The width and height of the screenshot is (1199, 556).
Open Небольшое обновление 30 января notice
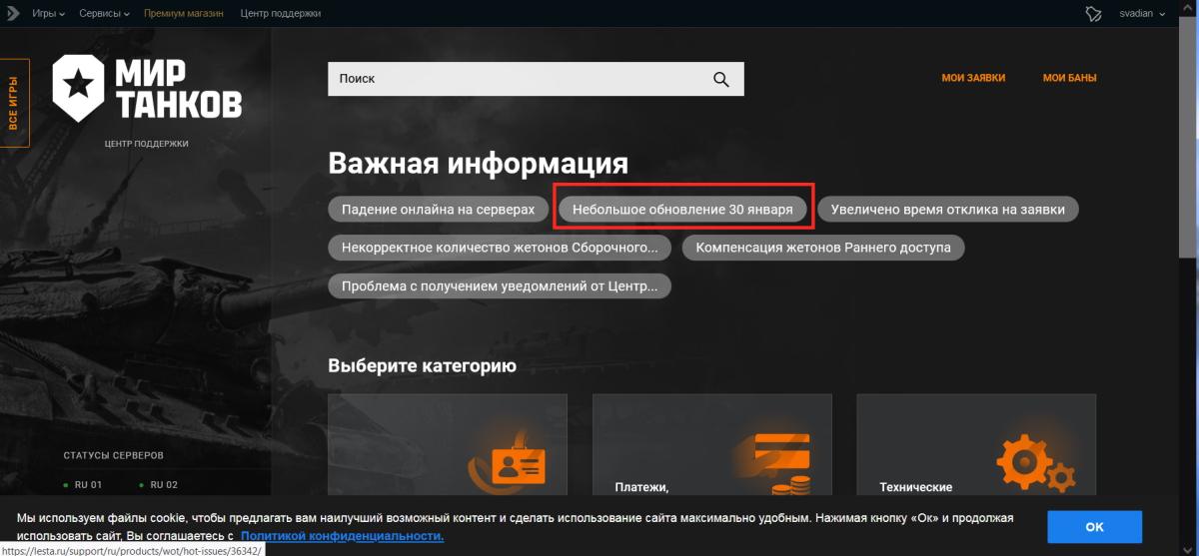(682, 210)
